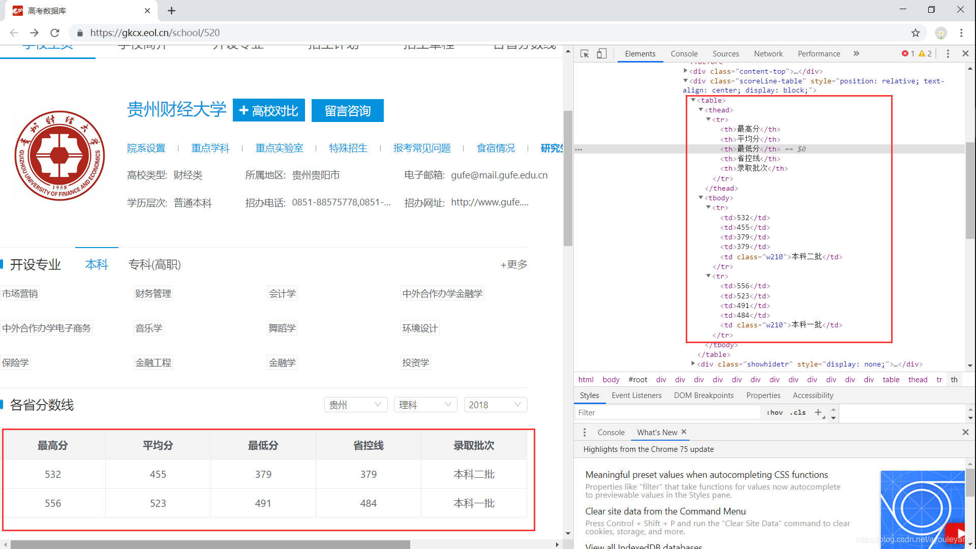Activate DevTools inspect element picker

tap(585, 54)
